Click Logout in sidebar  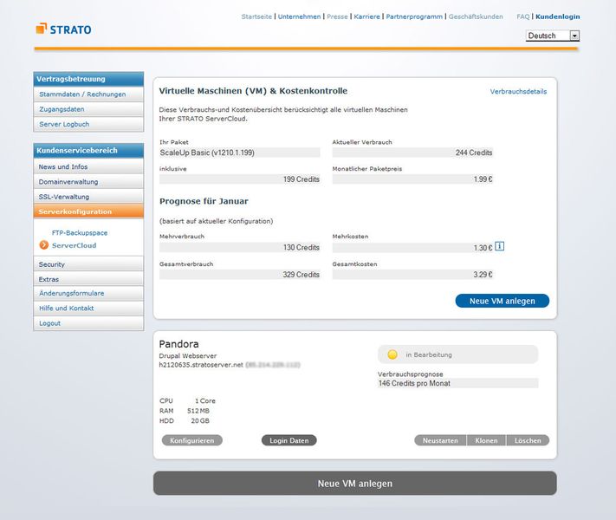point(88,323)
